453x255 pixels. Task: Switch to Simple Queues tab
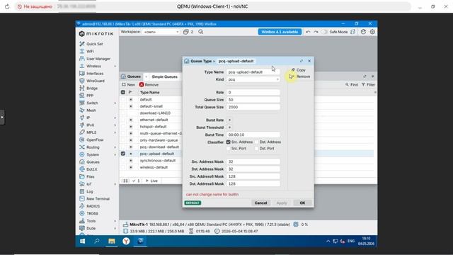(164, 76)
